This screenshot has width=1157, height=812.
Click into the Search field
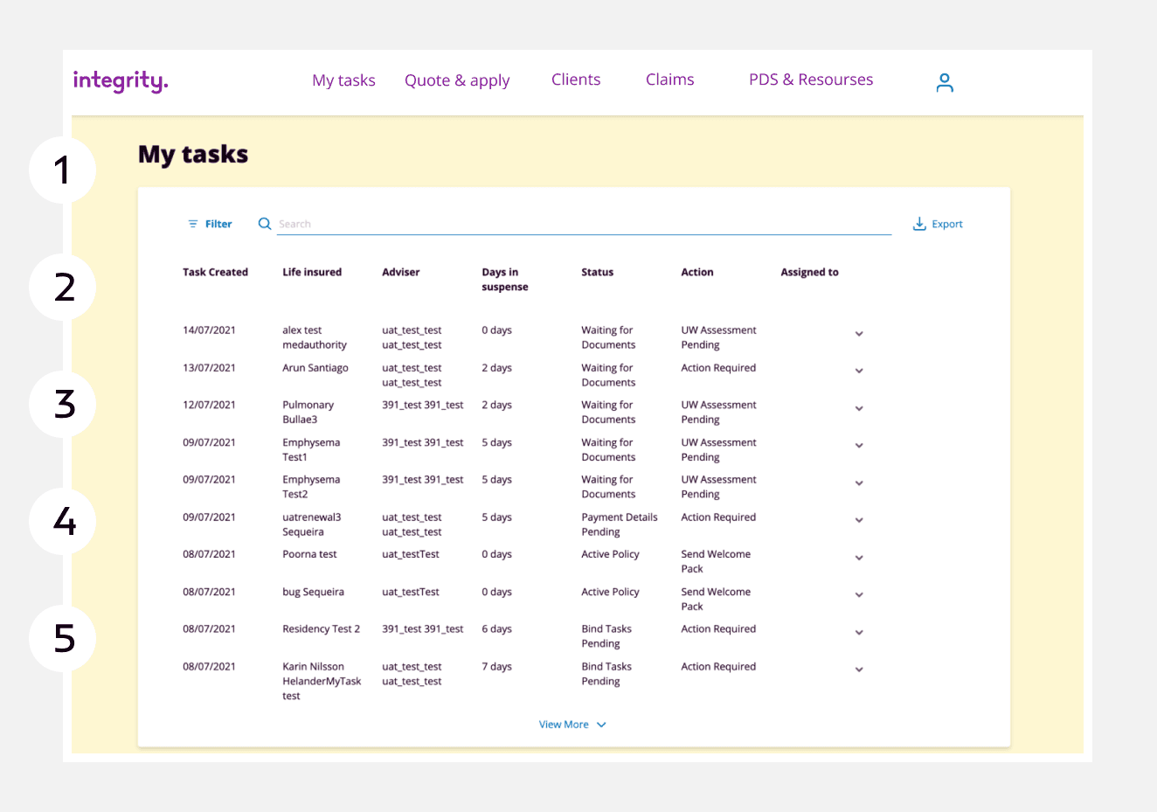pyautogui.click(x=584, y=224)
